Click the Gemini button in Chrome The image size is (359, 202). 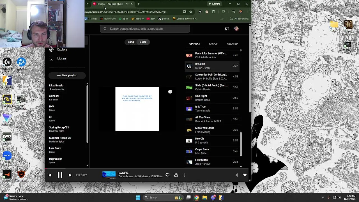[214, 4]
